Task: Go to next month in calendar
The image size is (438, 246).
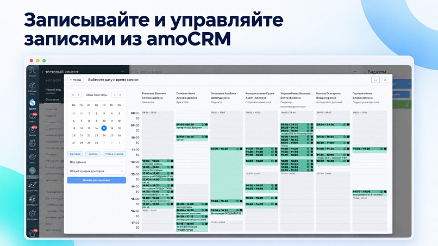Action: click(x=114, y=95)
